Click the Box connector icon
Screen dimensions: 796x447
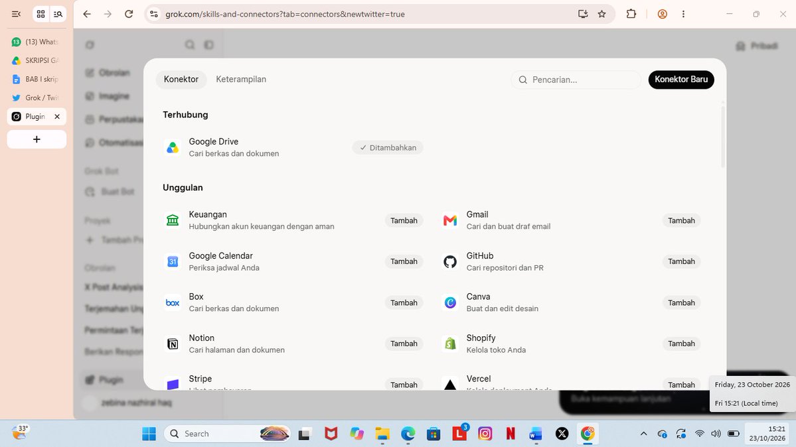(x=173, y=302)
